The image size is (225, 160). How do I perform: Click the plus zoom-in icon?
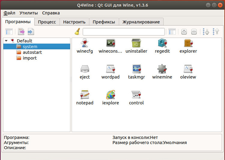click(x=184, y=32)
